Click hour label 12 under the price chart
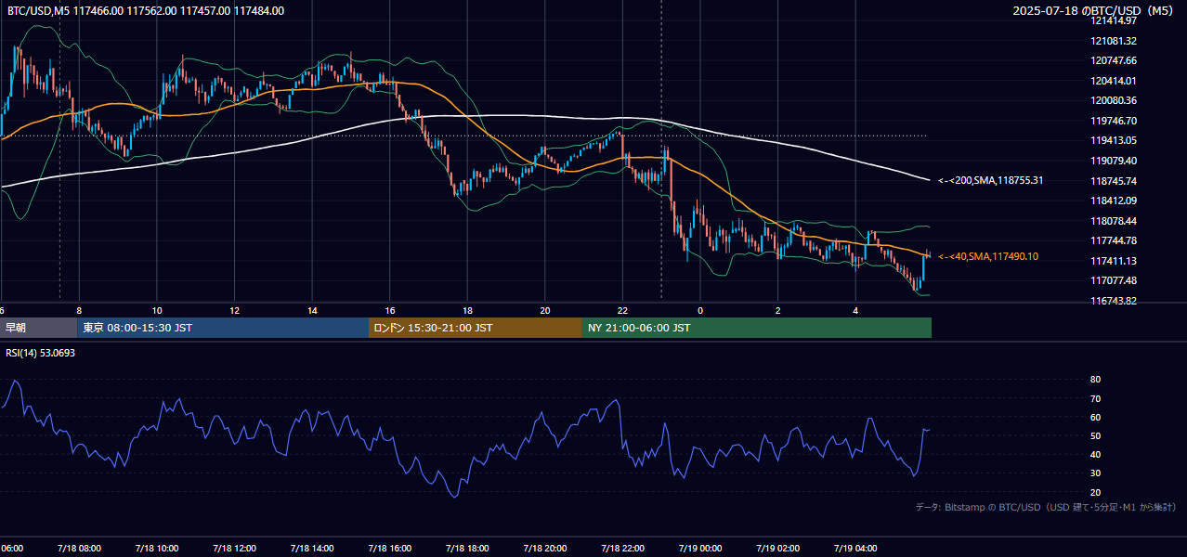 [x=234, y=311]
